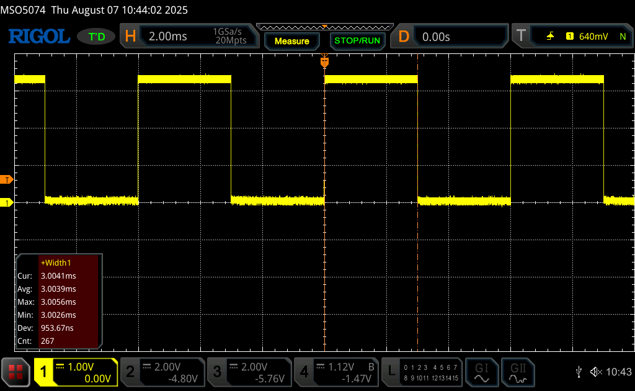Click the T'D trigger status indicator
This screenshot has width=635, height=391.
point(96,37)
